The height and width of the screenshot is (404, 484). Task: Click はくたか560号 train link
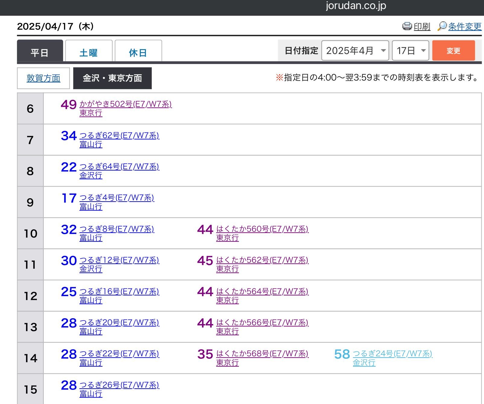pos(262,229)
